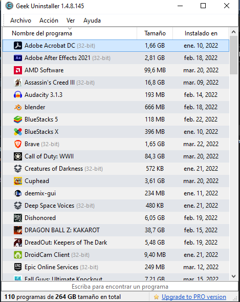Select the Dishonored icon
This screenshot has width=240, height=302.
pos(18,218)
